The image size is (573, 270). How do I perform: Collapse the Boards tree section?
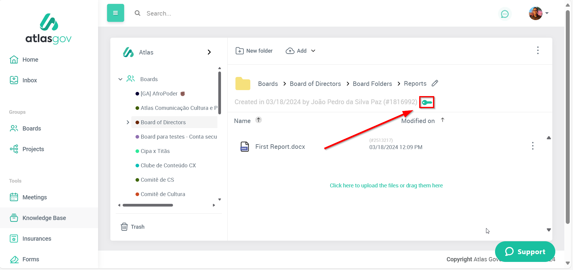point(120,79)
